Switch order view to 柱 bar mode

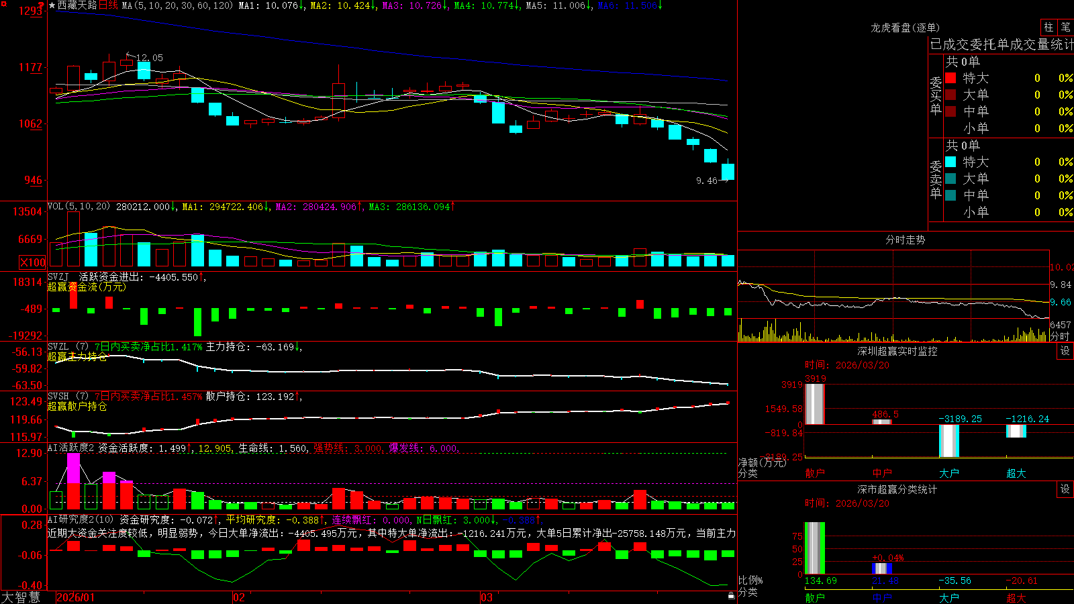(1048, 27)
